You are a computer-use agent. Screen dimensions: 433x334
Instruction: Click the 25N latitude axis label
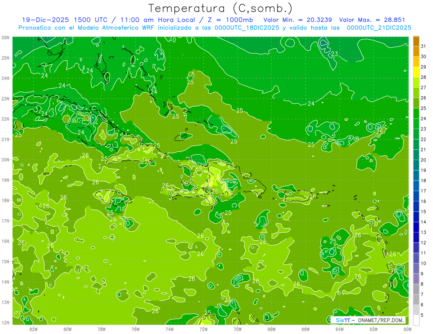[x=5, y=58]
